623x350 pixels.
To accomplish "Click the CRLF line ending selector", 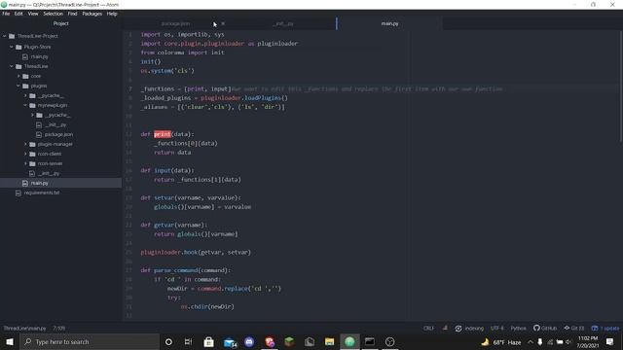I will coord(428,329).
